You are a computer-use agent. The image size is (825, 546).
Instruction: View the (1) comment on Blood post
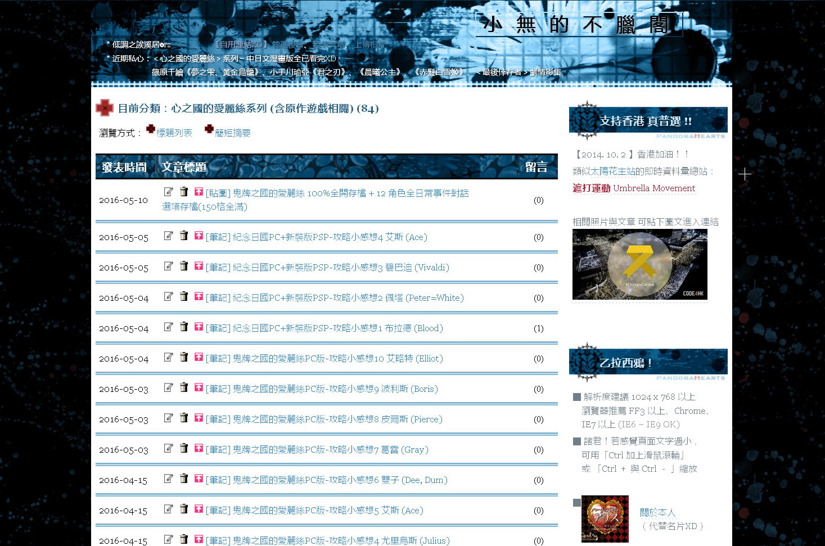[x=539, y=328]
